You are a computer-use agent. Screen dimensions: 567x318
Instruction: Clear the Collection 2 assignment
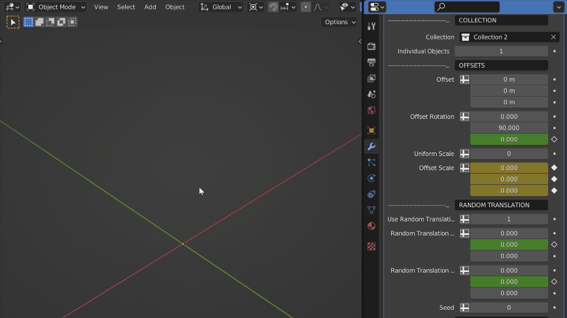pos(553,37)
